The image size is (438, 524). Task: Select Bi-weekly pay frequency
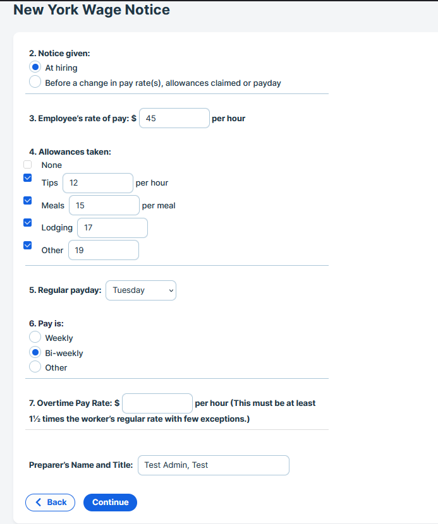35,352
